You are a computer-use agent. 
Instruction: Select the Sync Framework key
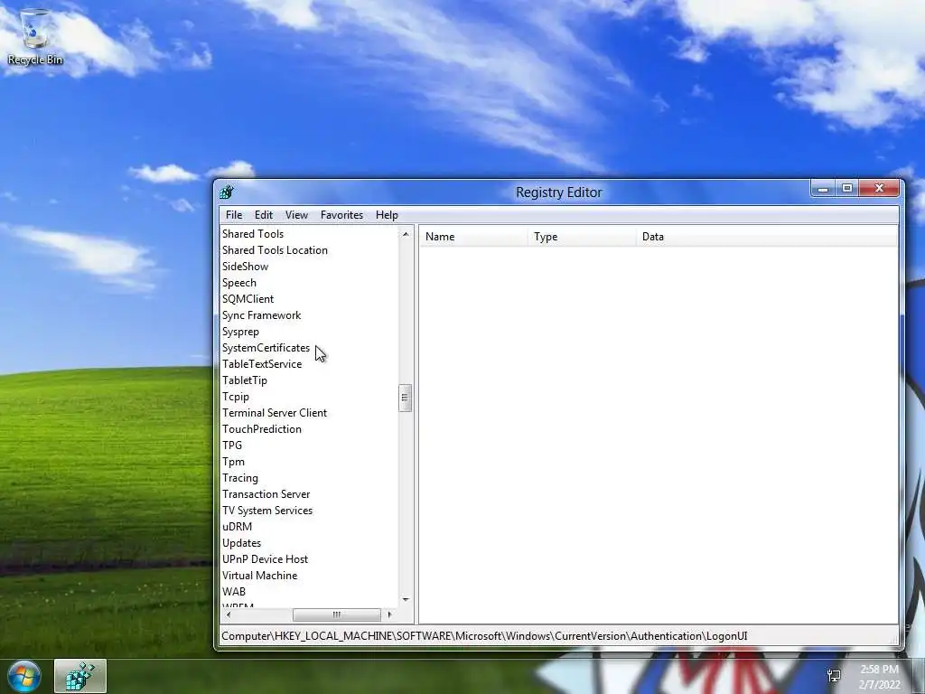click(261, 315)
